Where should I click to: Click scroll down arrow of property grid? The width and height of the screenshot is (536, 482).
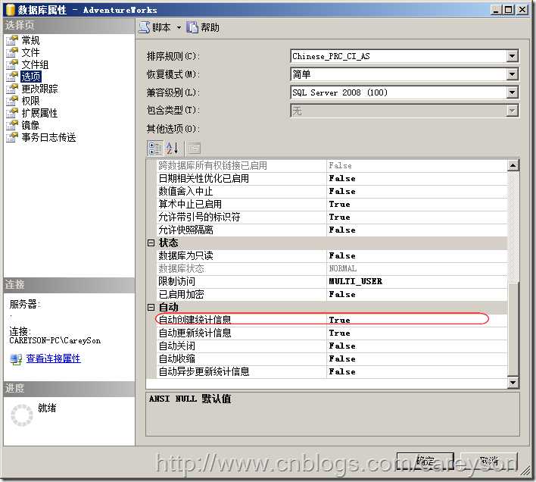(513, 382)
